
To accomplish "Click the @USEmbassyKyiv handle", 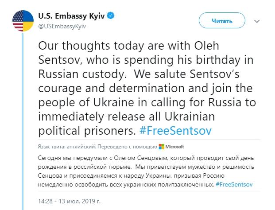I will click(x=62, y=26).
